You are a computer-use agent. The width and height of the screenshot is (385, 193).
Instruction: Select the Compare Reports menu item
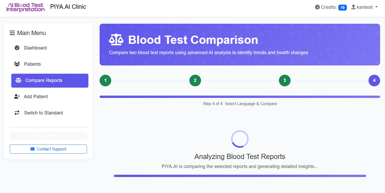click(50, 80)
